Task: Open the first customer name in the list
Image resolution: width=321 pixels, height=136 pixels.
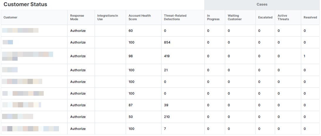Action: tap(20, 30)
